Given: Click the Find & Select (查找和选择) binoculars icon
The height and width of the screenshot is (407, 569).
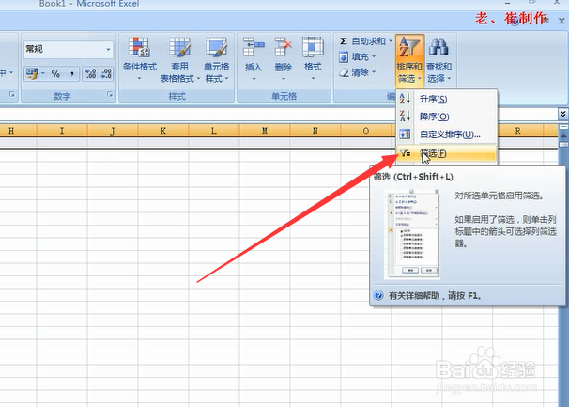Looking at the screenshot, I should pyautogui.click(x=438, y=46).
